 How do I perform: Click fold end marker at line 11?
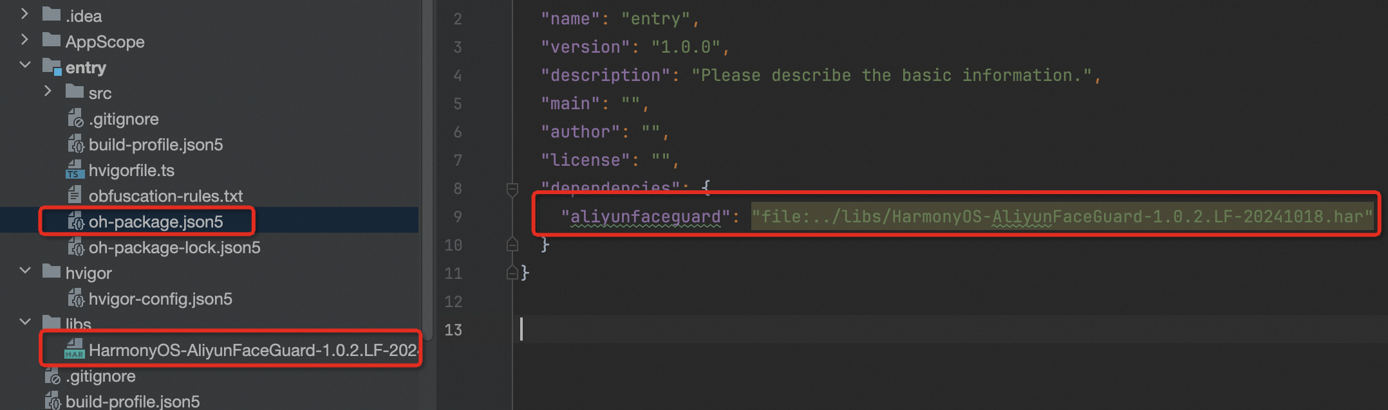[x=512, y=272]
